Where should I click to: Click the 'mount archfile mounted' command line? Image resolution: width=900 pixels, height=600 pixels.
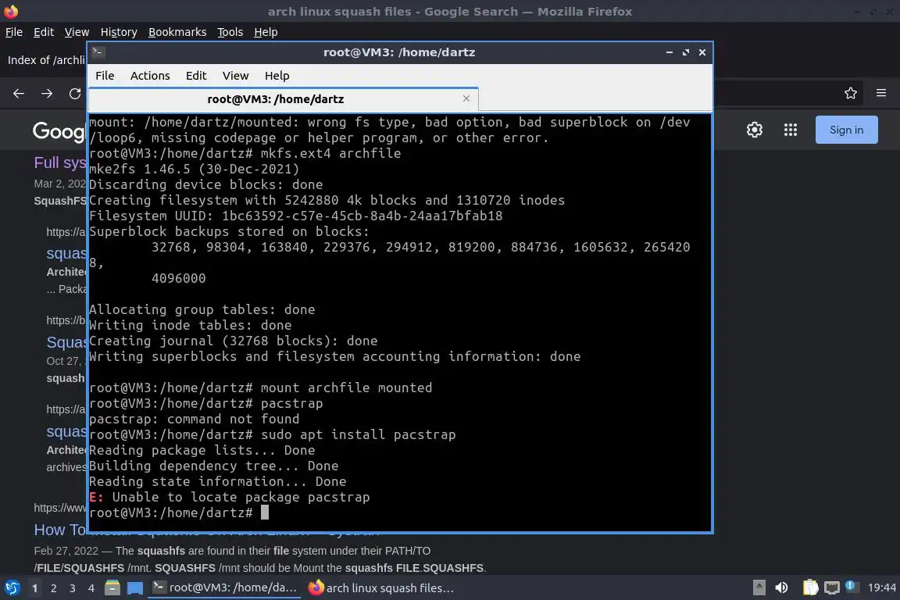[x=261, y=387]
